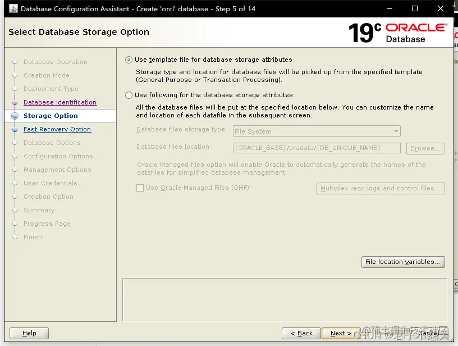Viewport: 458px width, 346px height.
Task: Click 'Select Database Storage Option' heading
Action: [79, 32]
